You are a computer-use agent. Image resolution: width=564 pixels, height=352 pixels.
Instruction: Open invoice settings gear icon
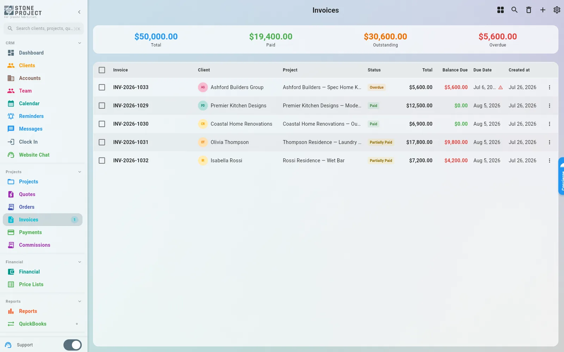click(557, 10)
